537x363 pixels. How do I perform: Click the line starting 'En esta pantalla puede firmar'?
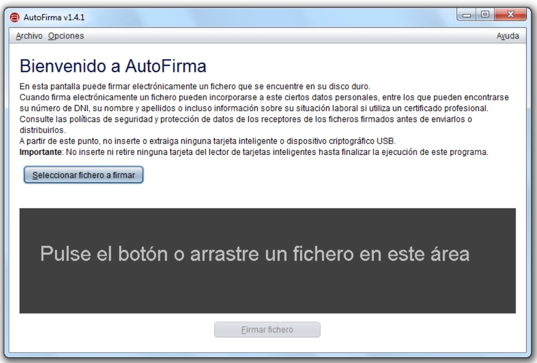point(195,86)
